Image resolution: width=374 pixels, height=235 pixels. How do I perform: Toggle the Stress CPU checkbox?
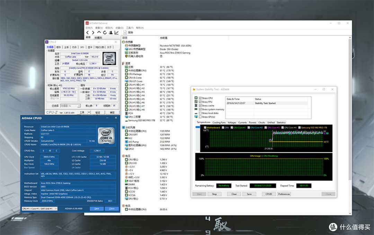pos(200,98)
